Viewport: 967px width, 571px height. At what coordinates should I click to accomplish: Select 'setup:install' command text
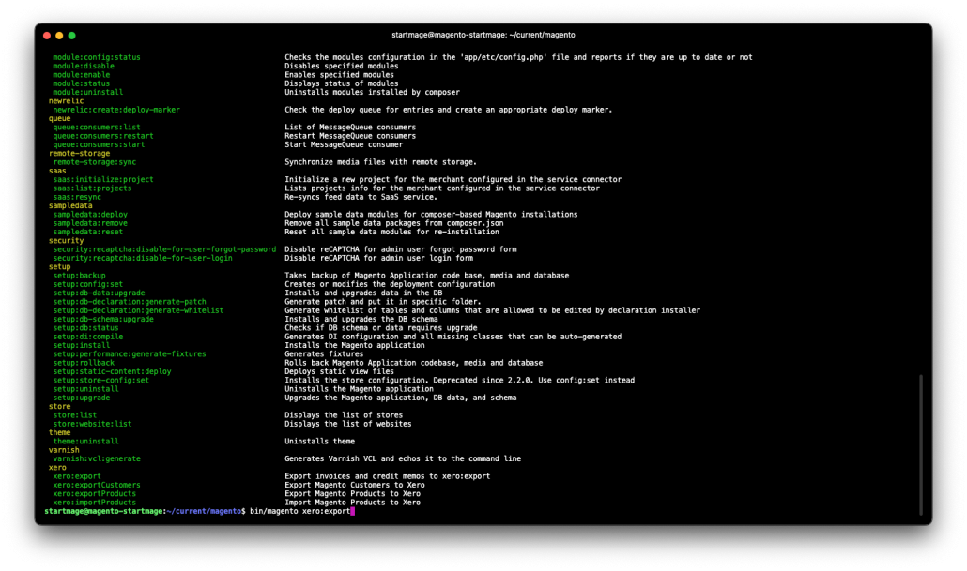(82, 346)
